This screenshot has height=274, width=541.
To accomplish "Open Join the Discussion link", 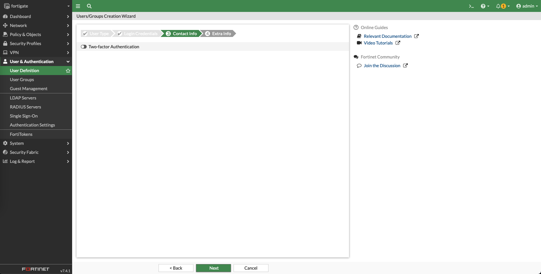I will click(382, 66).
